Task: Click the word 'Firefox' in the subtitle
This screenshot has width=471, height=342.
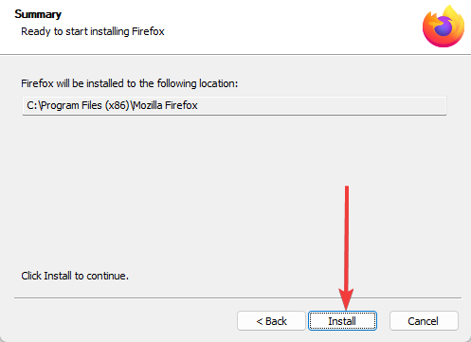Action: pos(148,31)
